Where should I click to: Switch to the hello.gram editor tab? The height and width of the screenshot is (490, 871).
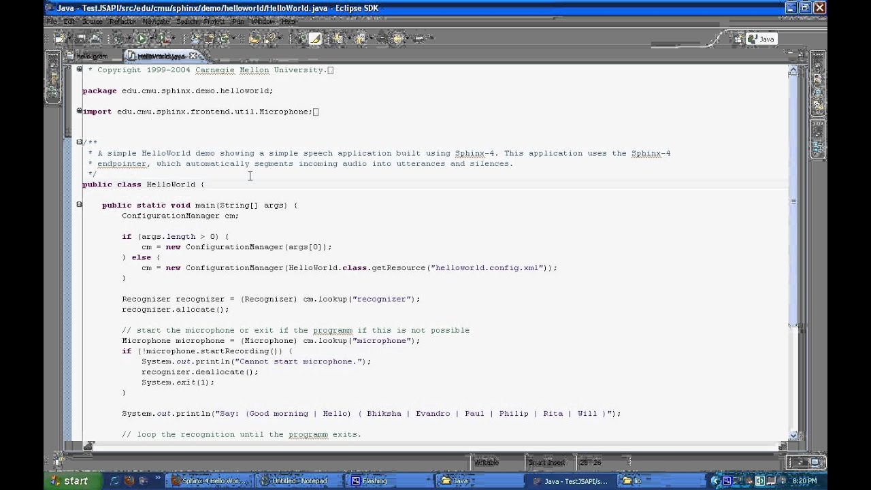tap(90, 56)
